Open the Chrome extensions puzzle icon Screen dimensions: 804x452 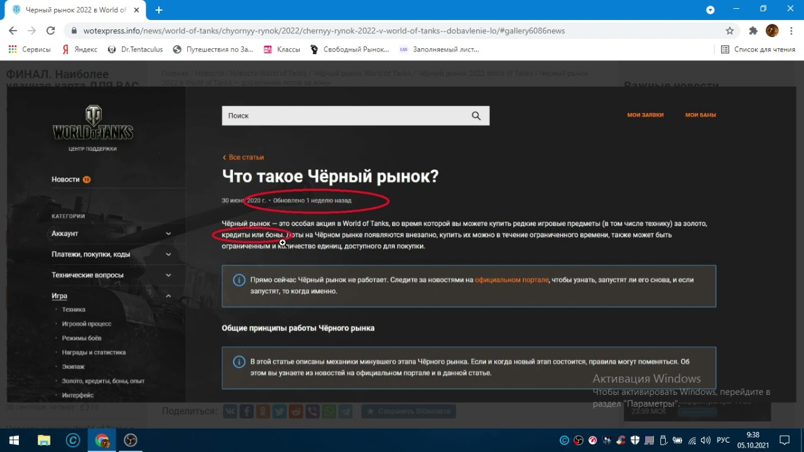[753, 31]
